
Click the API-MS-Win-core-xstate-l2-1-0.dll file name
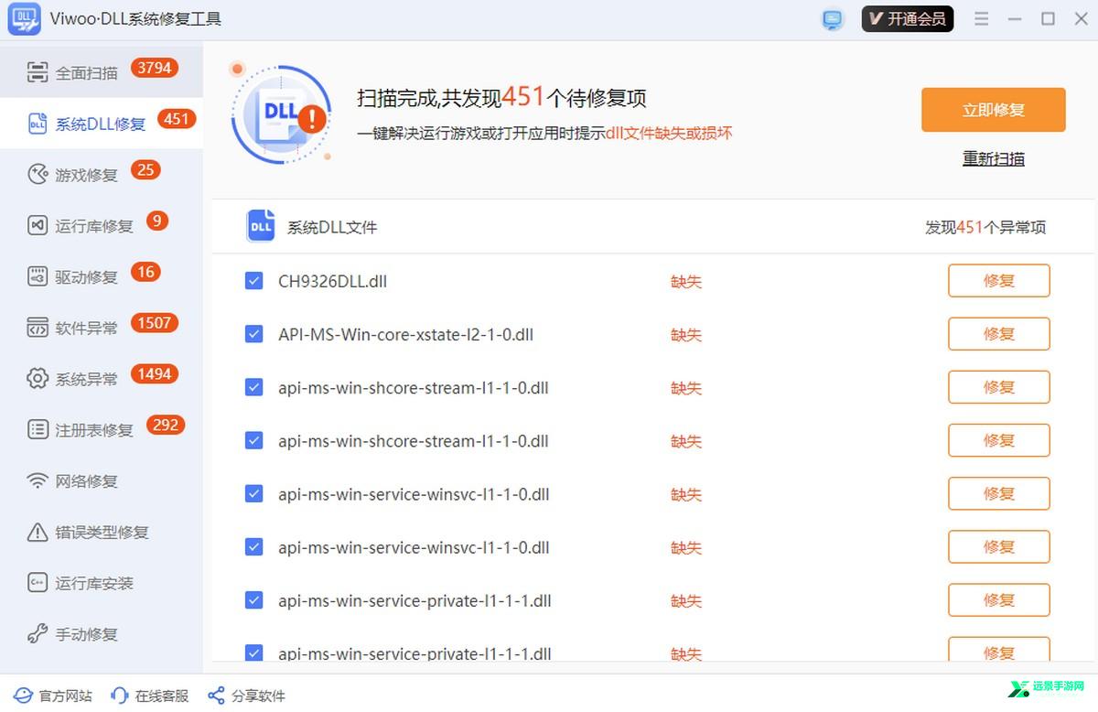click(x=405, y=334)
